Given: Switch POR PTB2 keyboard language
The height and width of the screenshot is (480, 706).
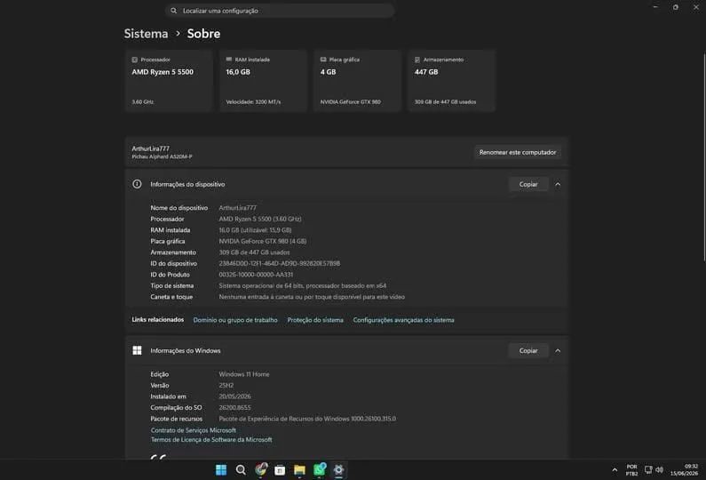Looking at the screenshot, I should (x=631, y=470).
